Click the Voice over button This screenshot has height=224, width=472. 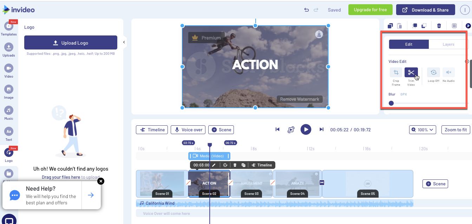coord(188,130)
